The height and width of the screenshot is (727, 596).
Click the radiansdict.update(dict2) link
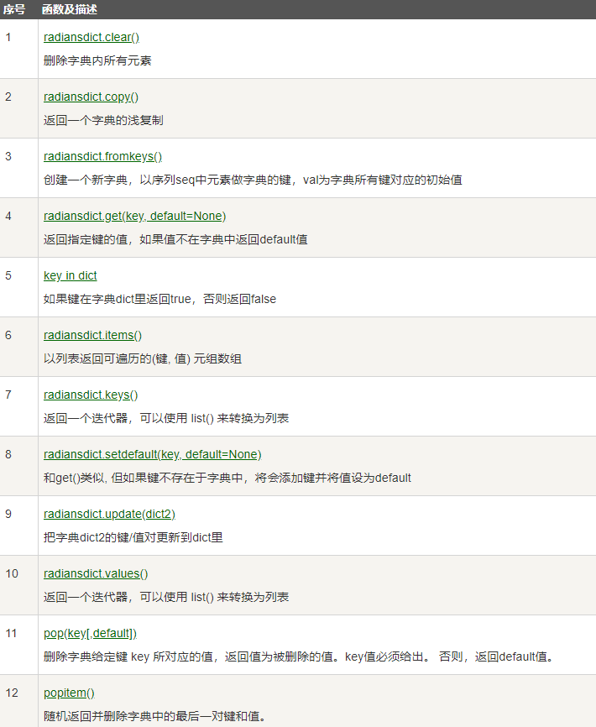(x=109, y=514)
